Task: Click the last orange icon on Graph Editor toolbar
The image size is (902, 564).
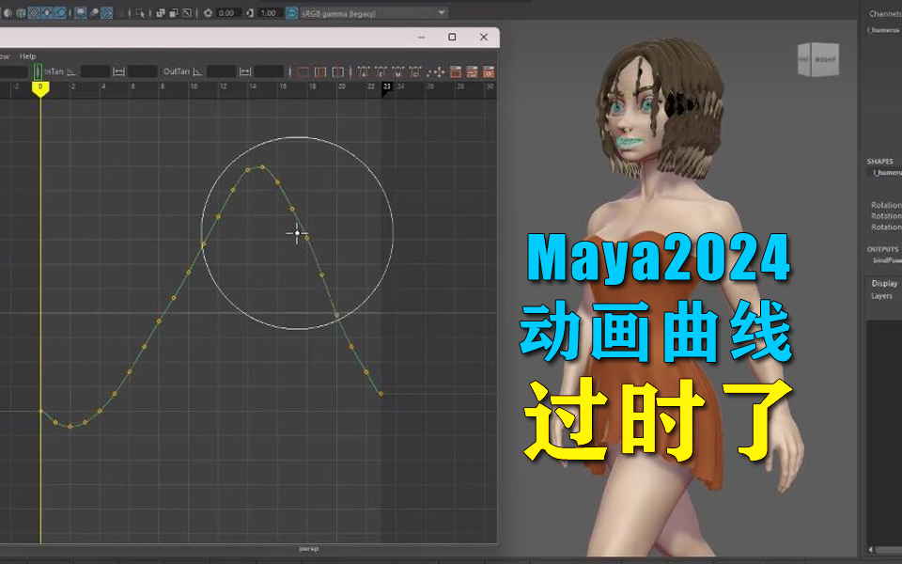Action: point(489,72)
